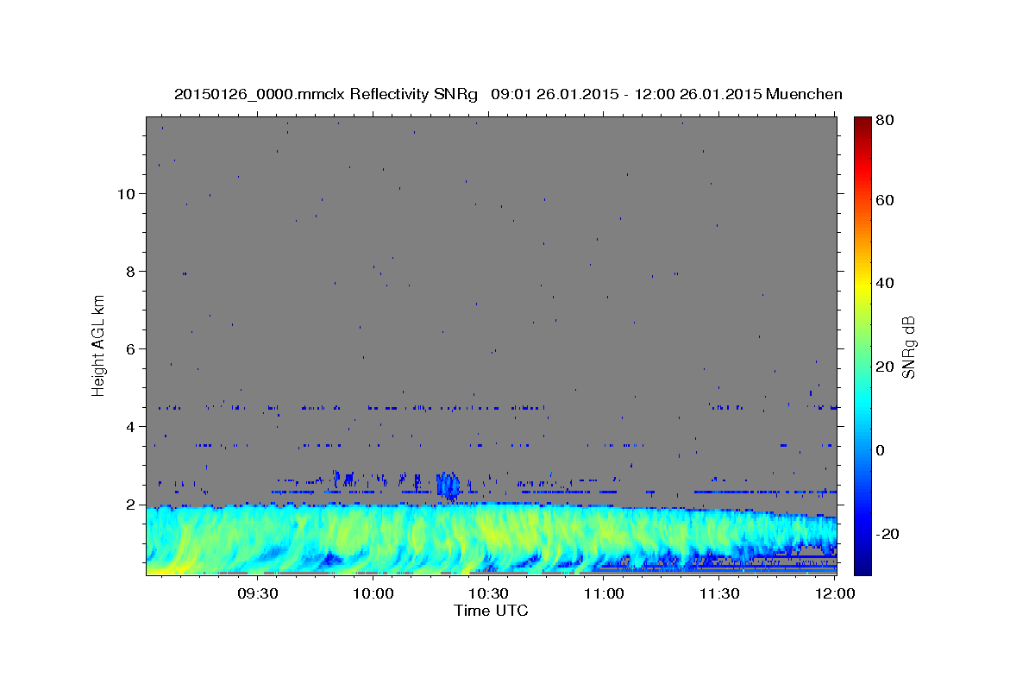The image size is (1035, 690).
Task: Click the 11:00 time tick label
Action: [x=604, y=593]
